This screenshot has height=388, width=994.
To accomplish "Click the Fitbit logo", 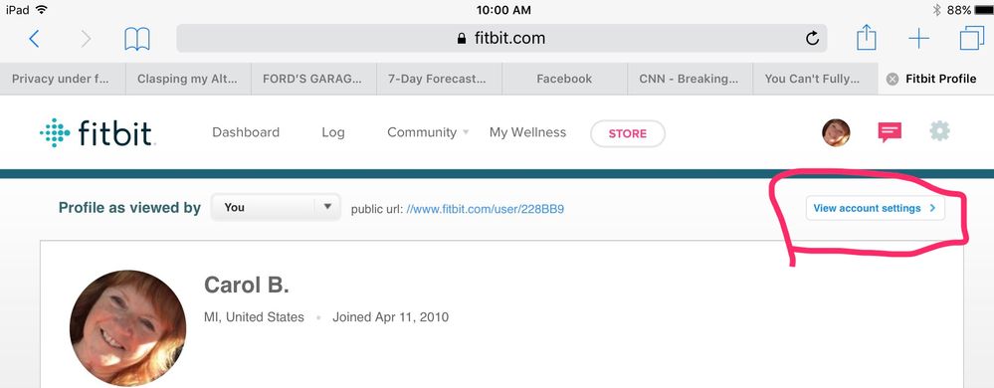I will pyautogui.click(x=97, y=133).
